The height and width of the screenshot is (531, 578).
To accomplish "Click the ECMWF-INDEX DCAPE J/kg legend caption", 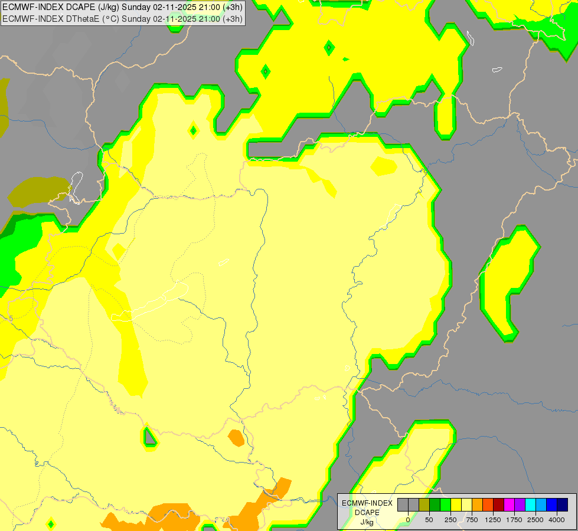I will [367, 513].
